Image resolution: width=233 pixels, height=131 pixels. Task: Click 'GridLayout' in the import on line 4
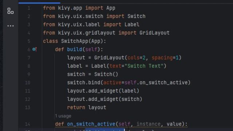pos(154,33)
